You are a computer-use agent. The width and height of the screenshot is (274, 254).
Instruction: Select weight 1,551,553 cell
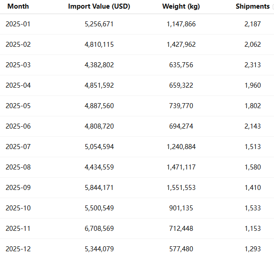point(181,188)
